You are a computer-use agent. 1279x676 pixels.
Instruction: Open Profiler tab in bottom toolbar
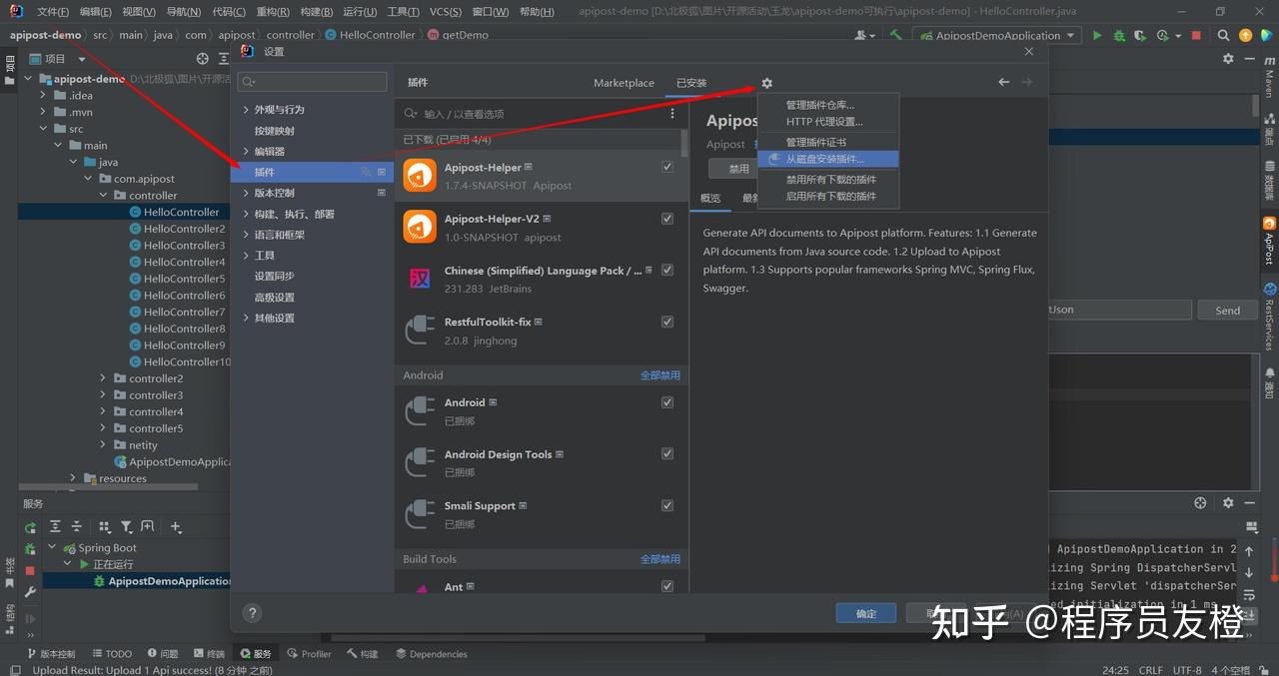coord(309,654)
